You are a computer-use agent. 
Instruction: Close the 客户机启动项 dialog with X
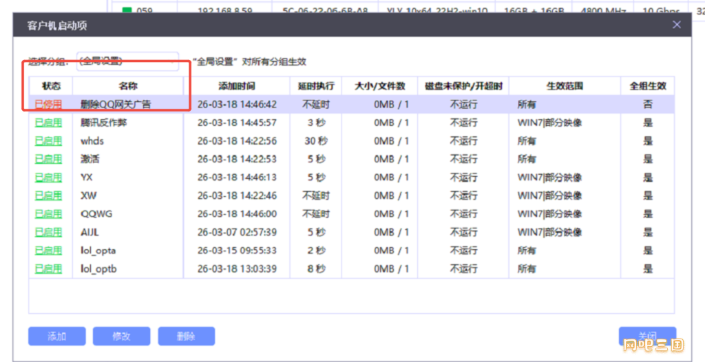point(677,25)
